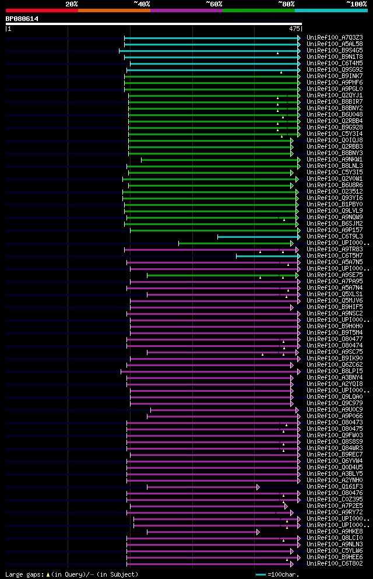Select hit UniRef100_B9N1T8
Image resolution: width=373 pixels, height=579 pixels.
click(x=335, y=57)
